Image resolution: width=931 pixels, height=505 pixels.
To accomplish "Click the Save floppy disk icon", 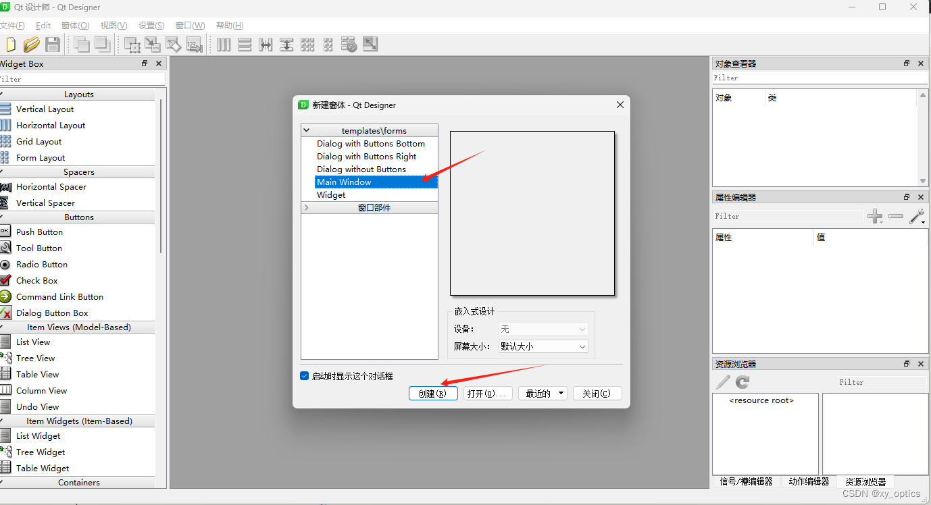I will pyautogui.click(x=53, y=45).
